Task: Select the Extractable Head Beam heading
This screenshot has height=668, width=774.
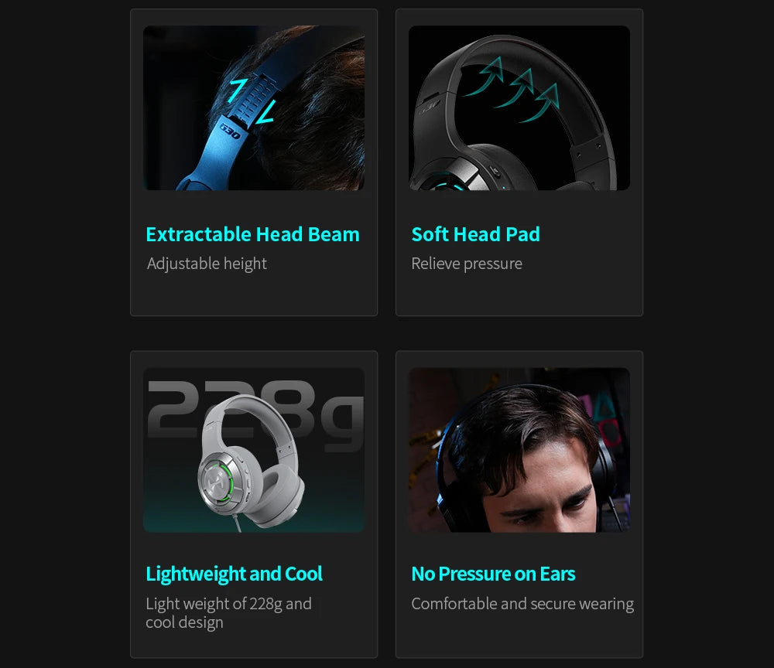Action: 253,234
